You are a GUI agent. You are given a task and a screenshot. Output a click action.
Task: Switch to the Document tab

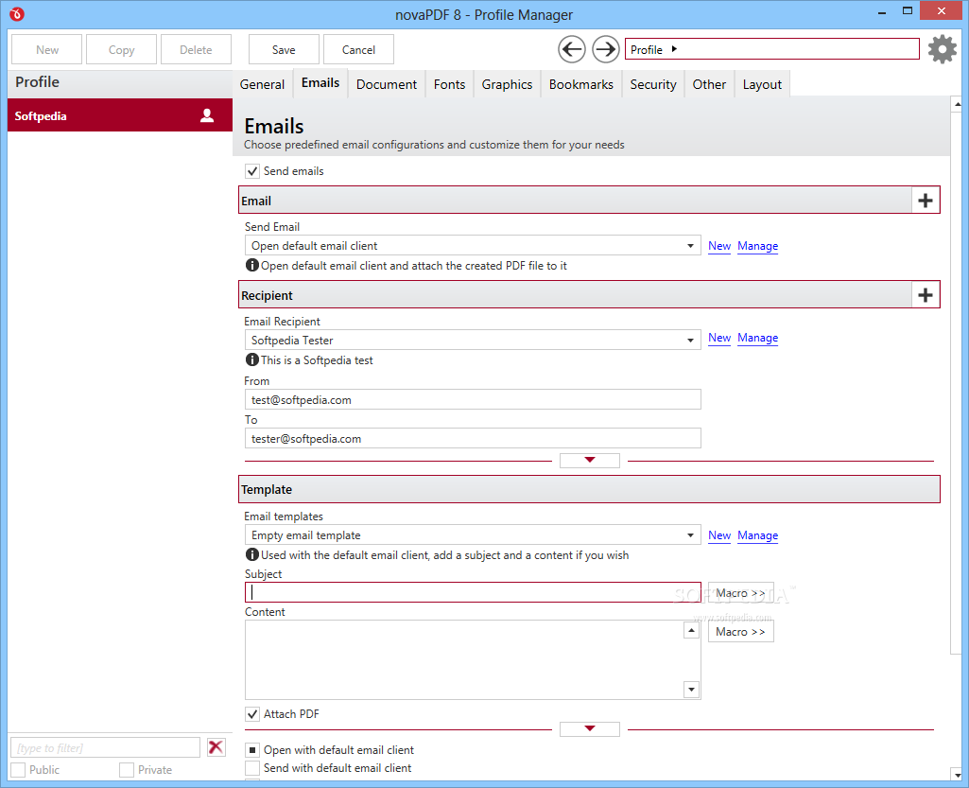coord(387,84)
